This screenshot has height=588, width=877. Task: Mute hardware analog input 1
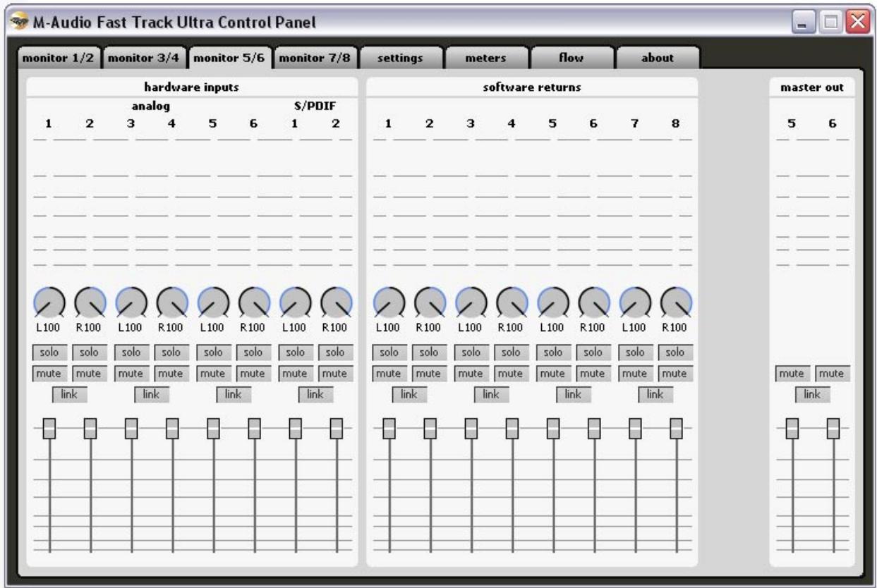pos(49,374)
